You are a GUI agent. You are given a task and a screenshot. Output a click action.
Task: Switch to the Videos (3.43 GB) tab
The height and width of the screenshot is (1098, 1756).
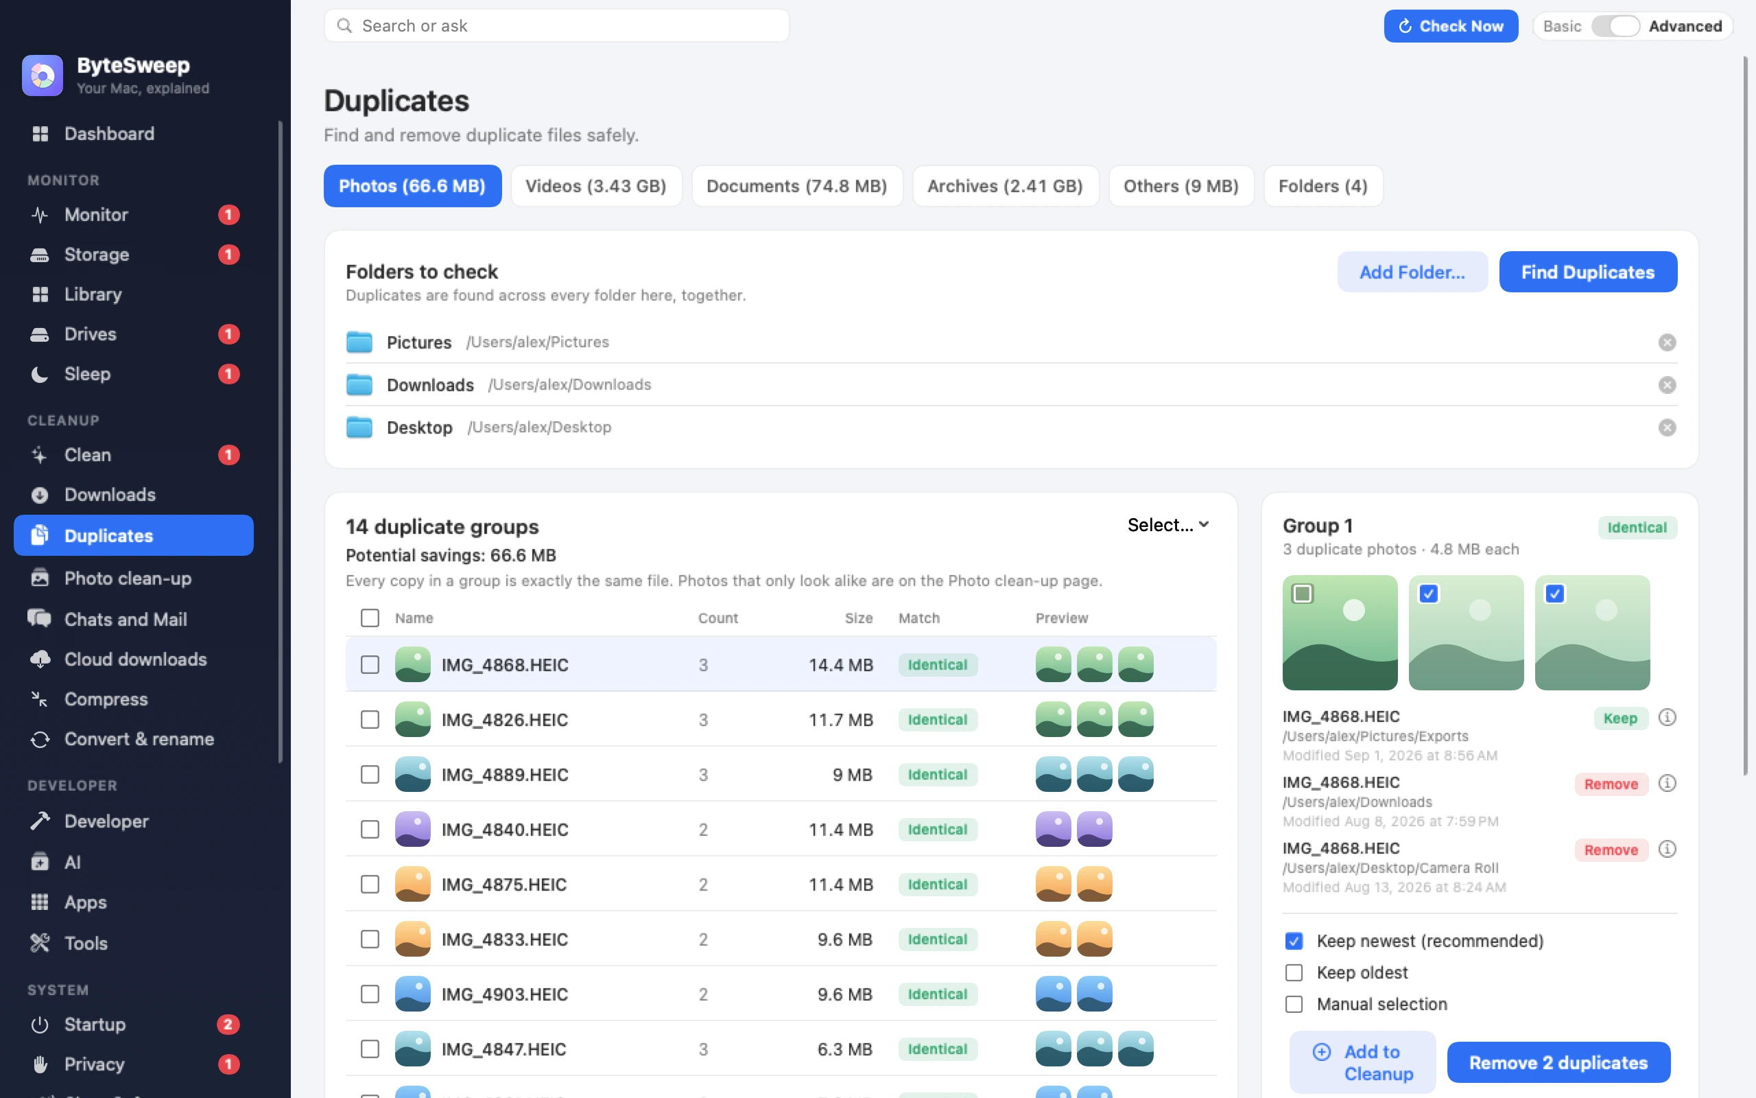pyautogui.click(x=595, y=186)
